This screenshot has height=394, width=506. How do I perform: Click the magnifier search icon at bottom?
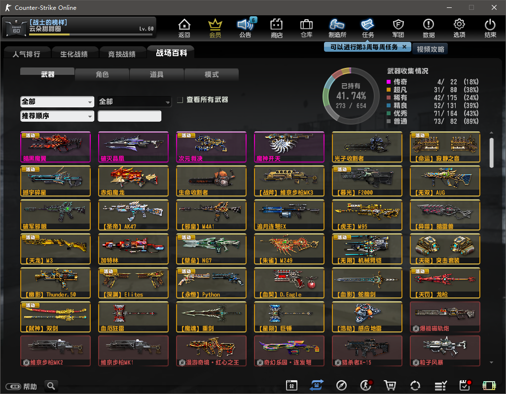(x=51, y=386)
